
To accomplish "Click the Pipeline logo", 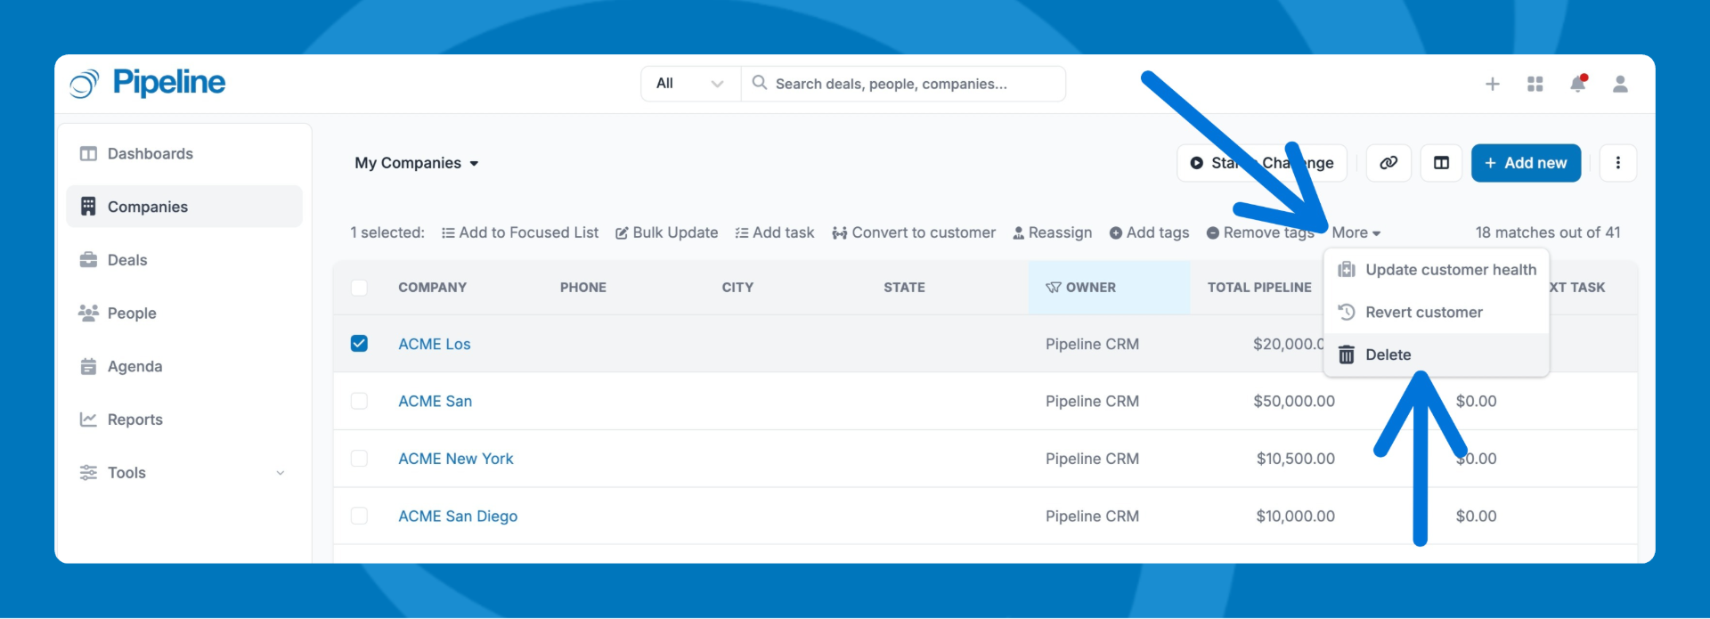I will 148,83.
